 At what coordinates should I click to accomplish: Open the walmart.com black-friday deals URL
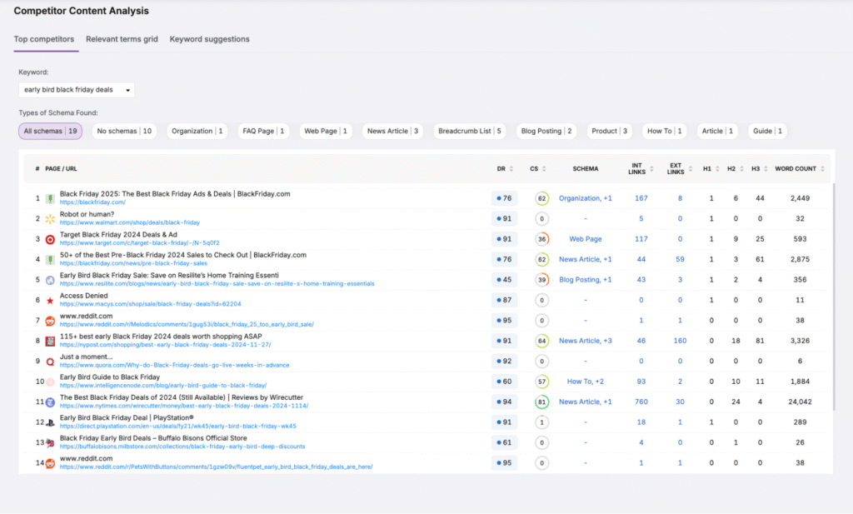coord(129,222)
